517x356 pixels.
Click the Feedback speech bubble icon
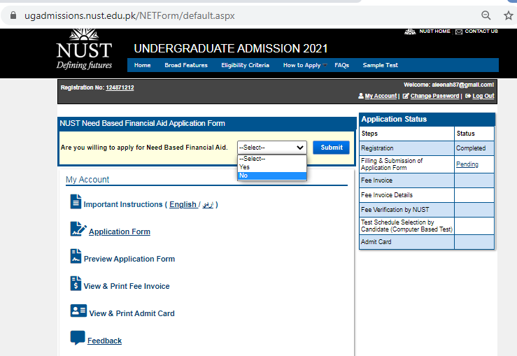pos(78,338)
